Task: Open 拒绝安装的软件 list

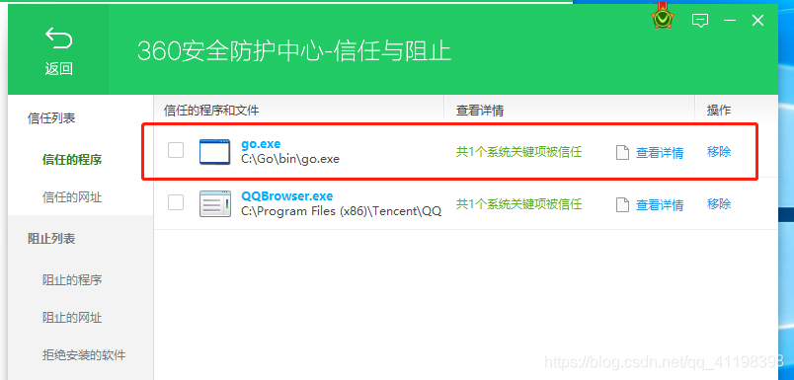Action: click(84, 355)
